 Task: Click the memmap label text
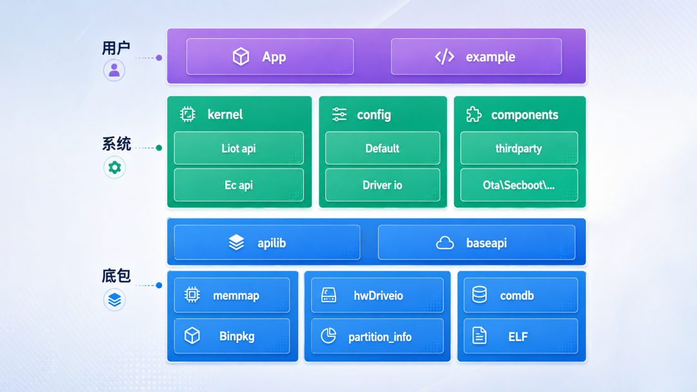point(236,295)
